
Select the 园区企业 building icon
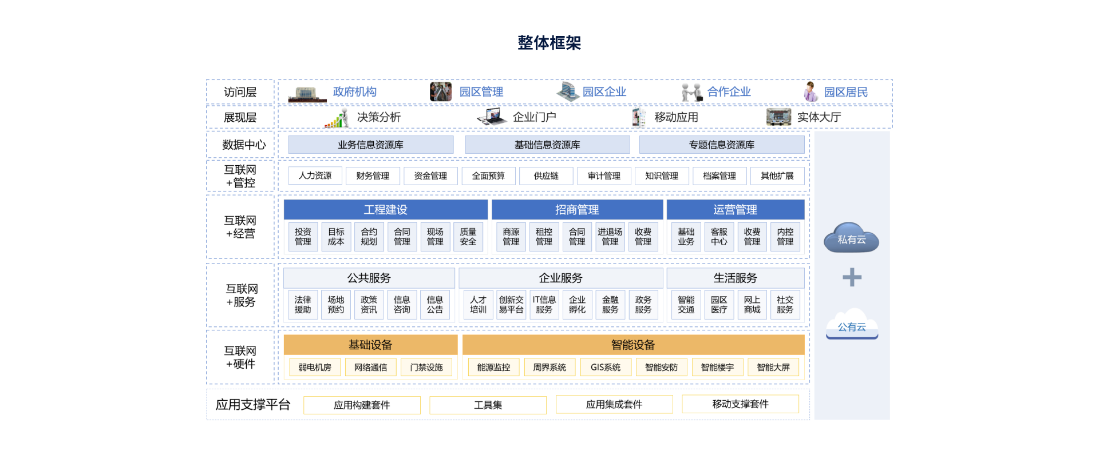[568, 91]
